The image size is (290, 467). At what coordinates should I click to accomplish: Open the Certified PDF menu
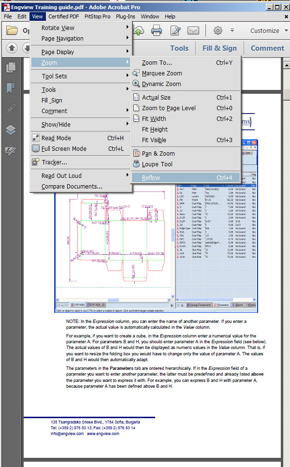click(64, 16)
